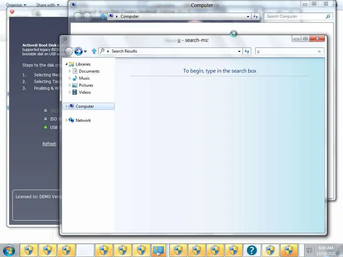Viewport: 343px width, 257px height.
Task: Open the Computer window address history dropdown
Action: click(x=248, y=16)
